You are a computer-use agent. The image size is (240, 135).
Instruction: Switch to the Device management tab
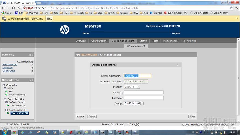123,41
